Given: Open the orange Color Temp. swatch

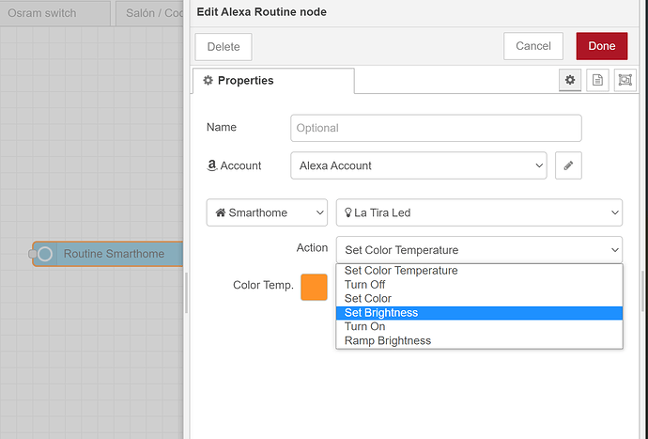Looking at the screenshot, I should 314,287.
